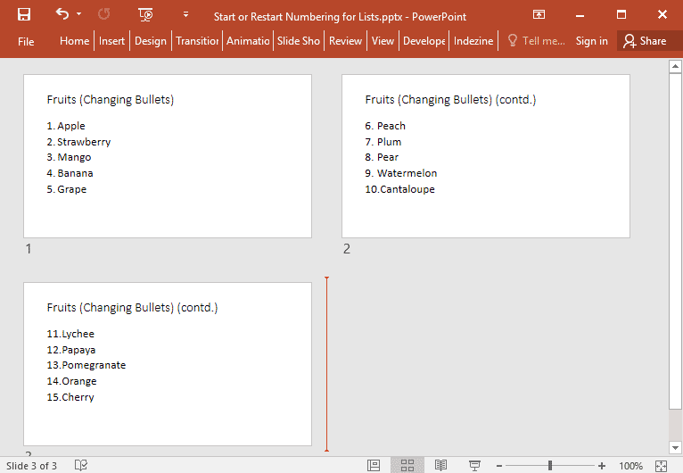Switch to Normal view icon
Screen dimensions: 683x473
(x=374, y=465)
